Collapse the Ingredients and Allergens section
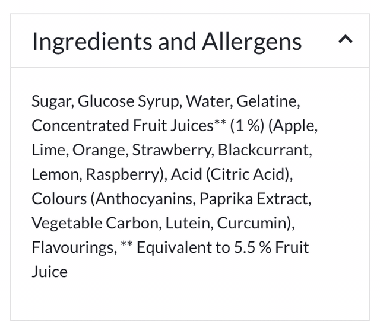Image resolution: width=380 pixels, height=321 pixels. (x=345, y=40)
